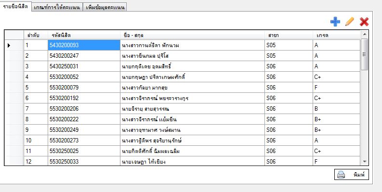Viewport: 382px width, 192px height.
Task: Click the S05 cell in row 1
Action: 289,45
